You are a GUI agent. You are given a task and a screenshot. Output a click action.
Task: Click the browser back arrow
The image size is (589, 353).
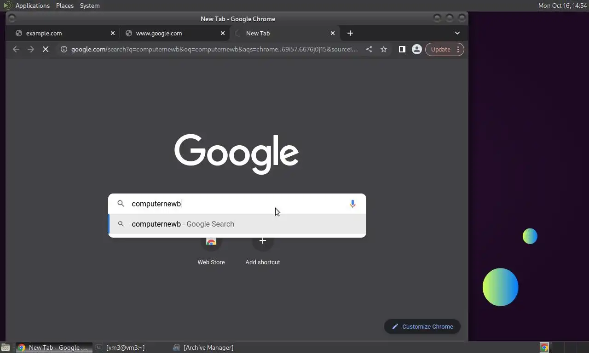(x=16, y=49)
